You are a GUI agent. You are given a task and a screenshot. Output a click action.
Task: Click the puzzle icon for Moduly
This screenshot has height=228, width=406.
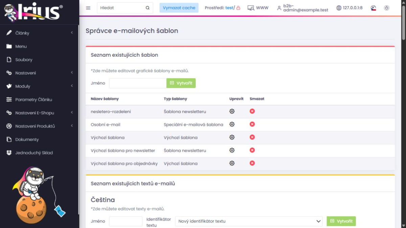pos(9,86)
